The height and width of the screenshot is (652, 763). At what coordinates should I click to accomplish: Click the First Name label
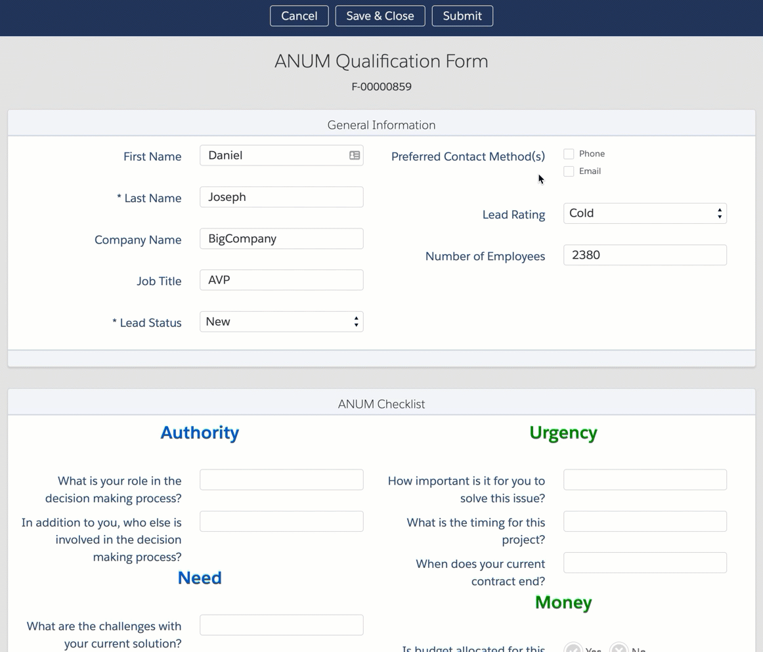[x=152, y=157]
